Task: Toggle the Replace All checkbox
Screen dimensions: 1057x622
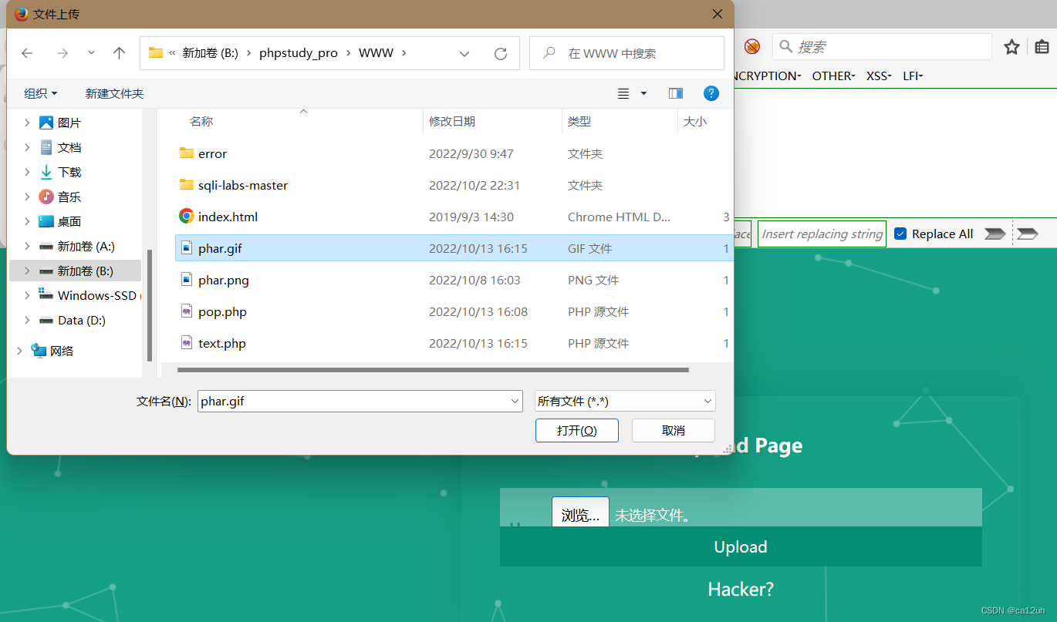Action: click(x=900, y=234)
